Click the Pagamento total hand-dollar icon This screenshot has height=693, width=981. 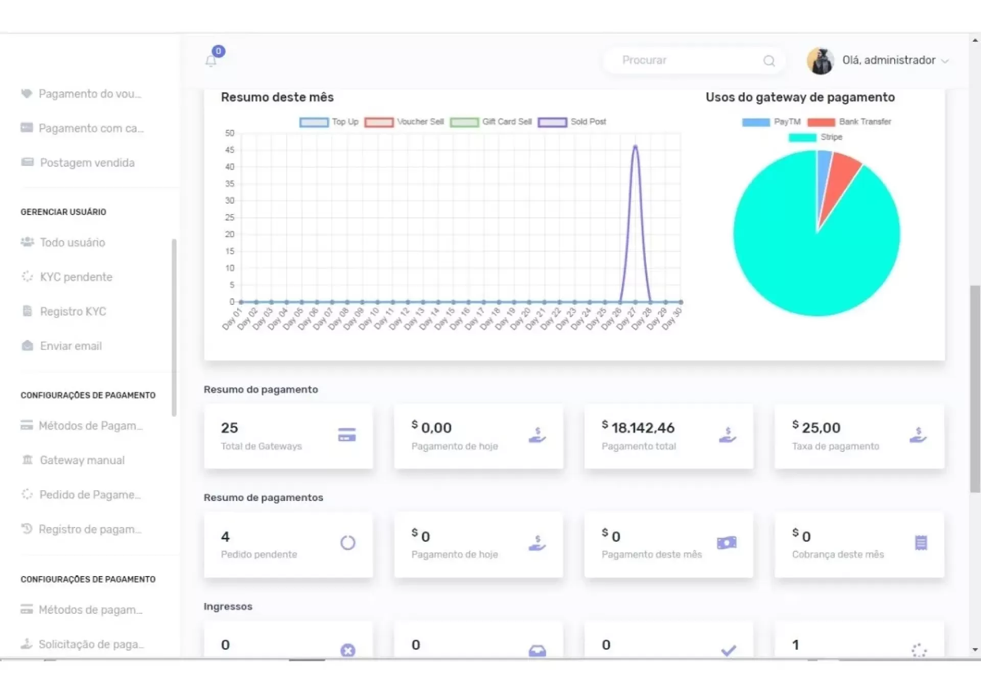point(728,435)
